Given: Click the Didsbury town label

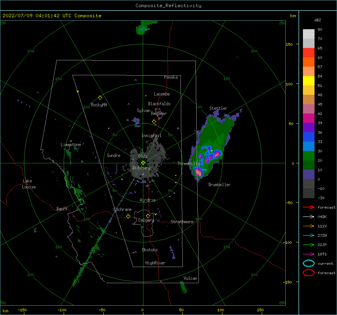Looking at the screenshot, I should point(141,168).
